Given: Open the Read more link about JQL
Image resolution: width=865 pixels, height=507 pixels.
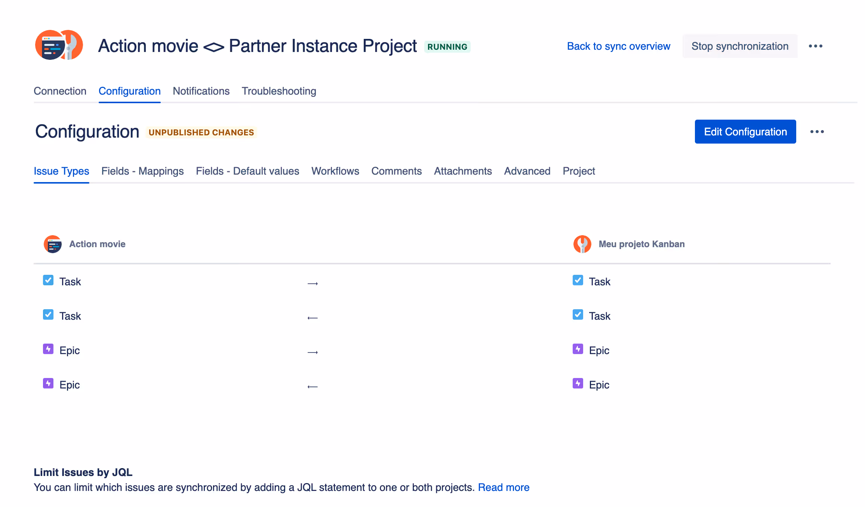Looking at the screenshot, I should (503, 488).
